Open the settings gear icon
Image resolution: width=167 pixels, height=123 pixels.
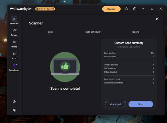[14, 110]
